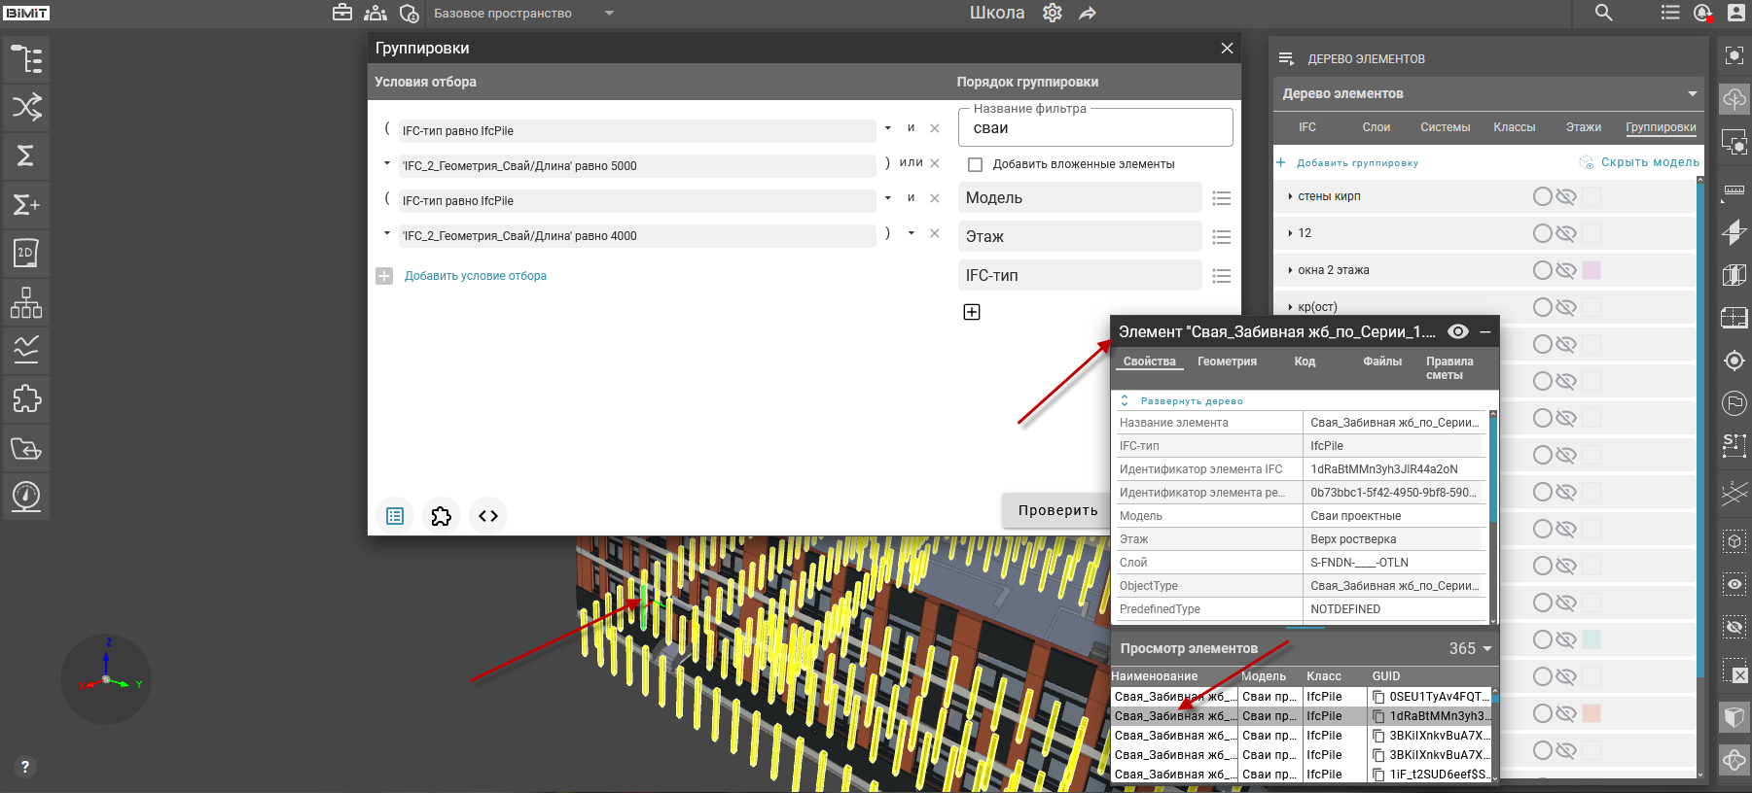Viewport: 1752px width, 793px height.
Task: Open the 2D drawing sheet tool
Action: (26, 254)
